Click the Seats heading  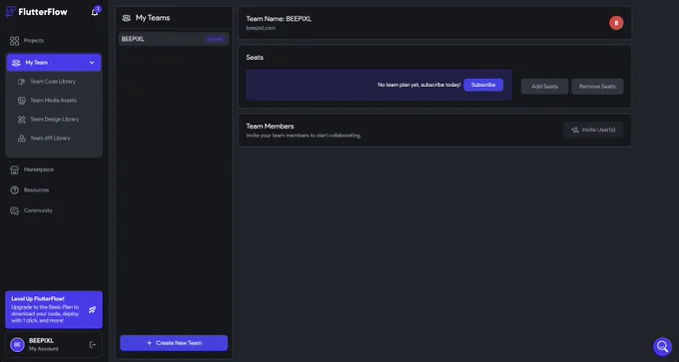(255, 58)
